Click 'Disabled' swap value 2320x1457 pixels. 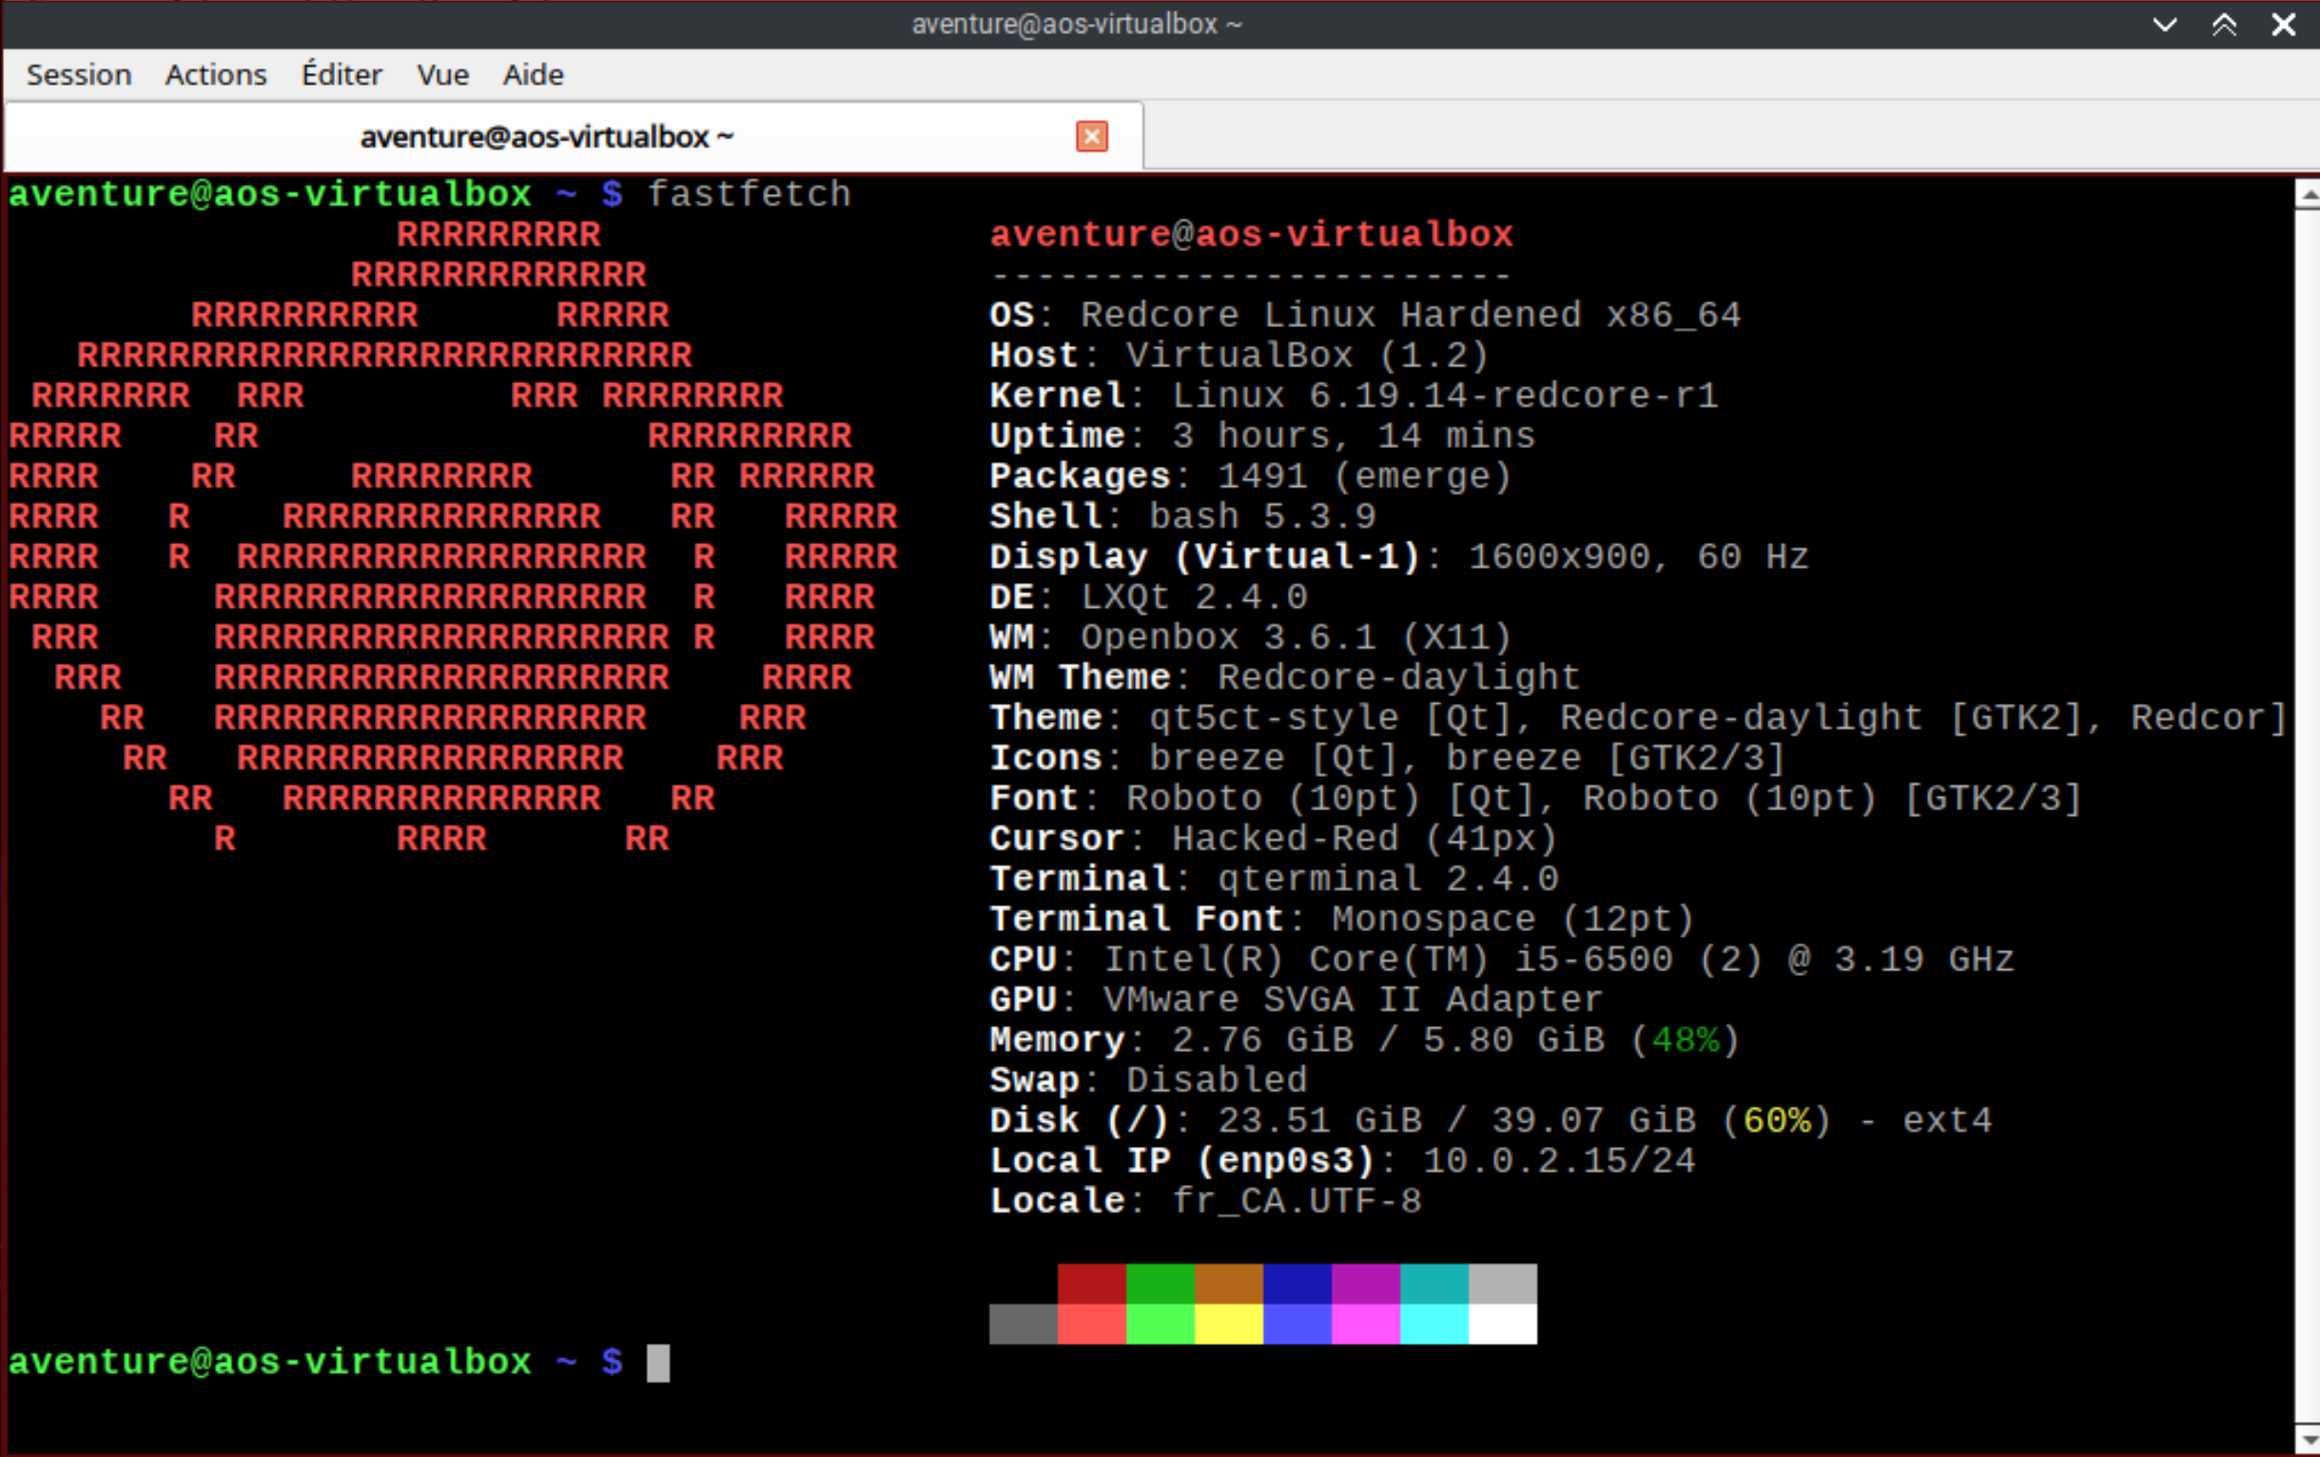coord(1217,1080)
